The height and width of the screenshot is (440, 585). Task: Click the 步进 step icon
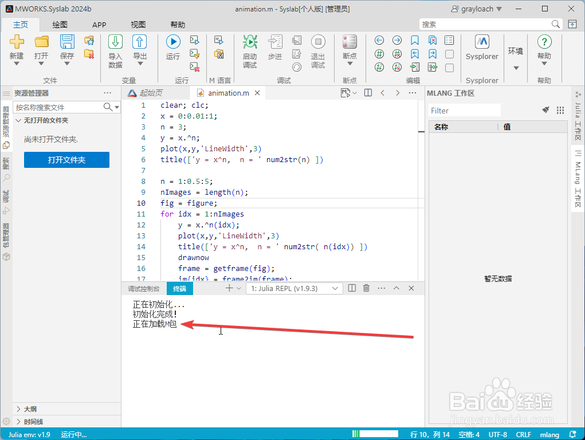(x=275, y=41)
